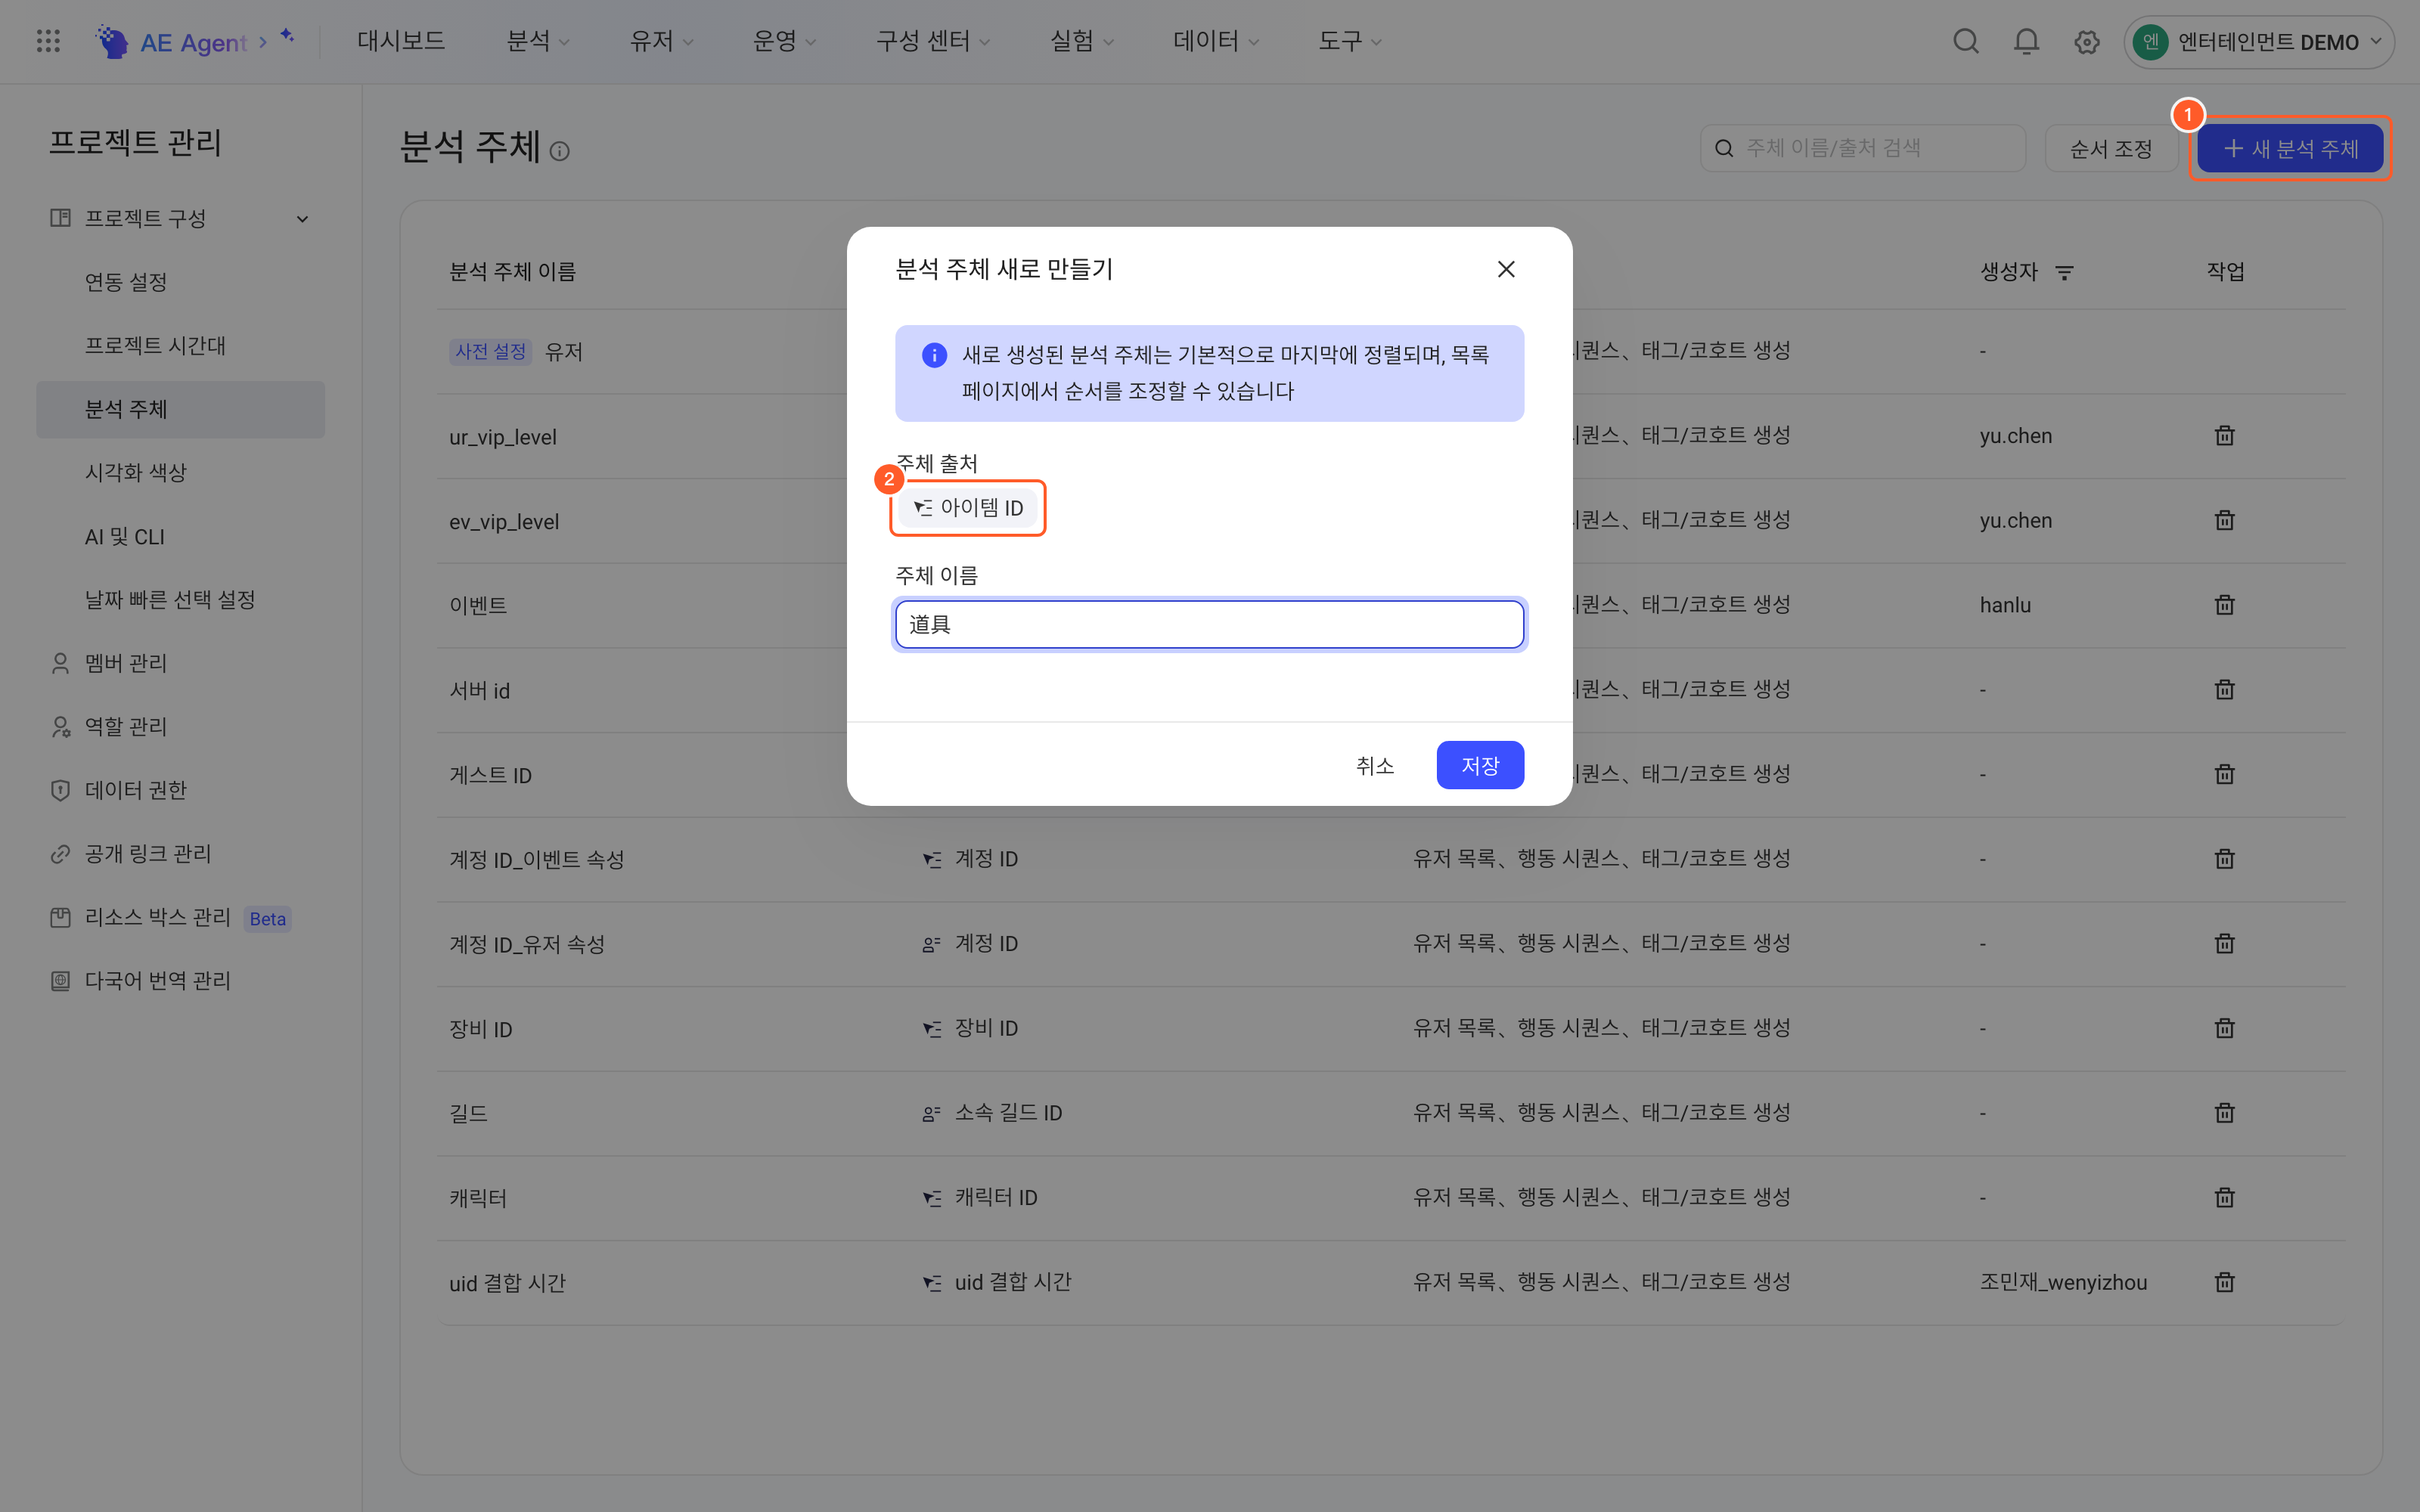Select 분석 주체 sidebar item
The width and height of the screenshot is (2420, 1512).
point(180,409)
